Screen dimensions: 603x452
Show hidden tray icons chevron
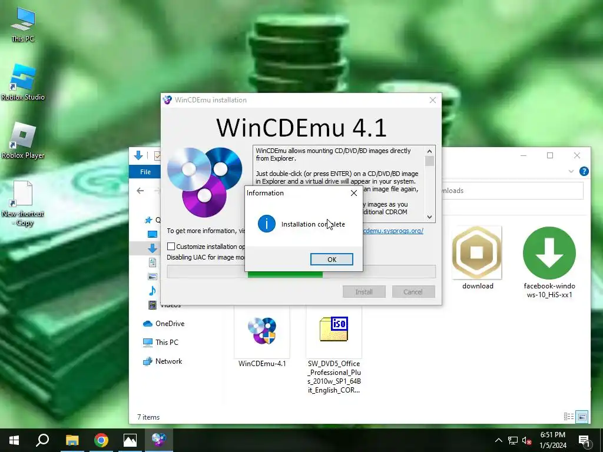click(x=498, y=440)
